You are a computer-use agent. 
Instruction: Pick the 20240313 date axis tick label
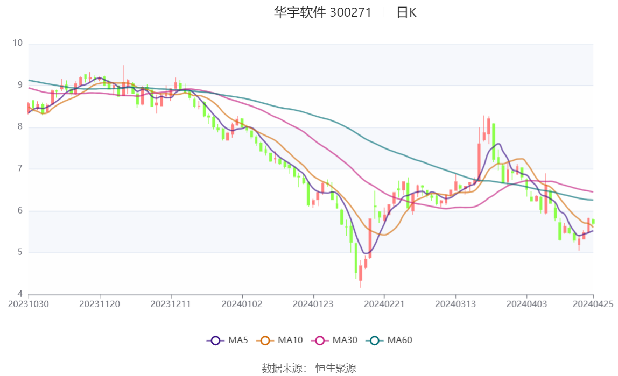tap(455, 304)
